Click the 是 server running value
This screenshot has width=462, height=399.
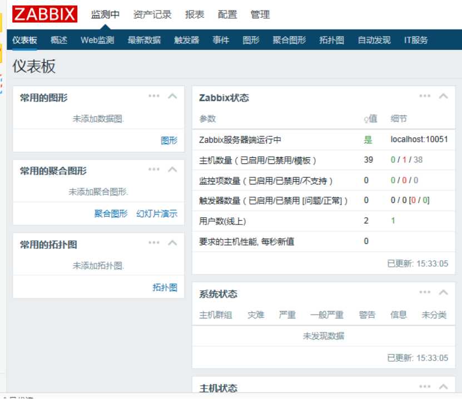(x=368, y=139)
